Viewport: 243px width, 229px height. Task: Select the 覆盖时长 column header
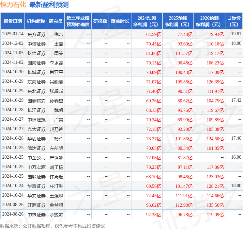[120, 21]
